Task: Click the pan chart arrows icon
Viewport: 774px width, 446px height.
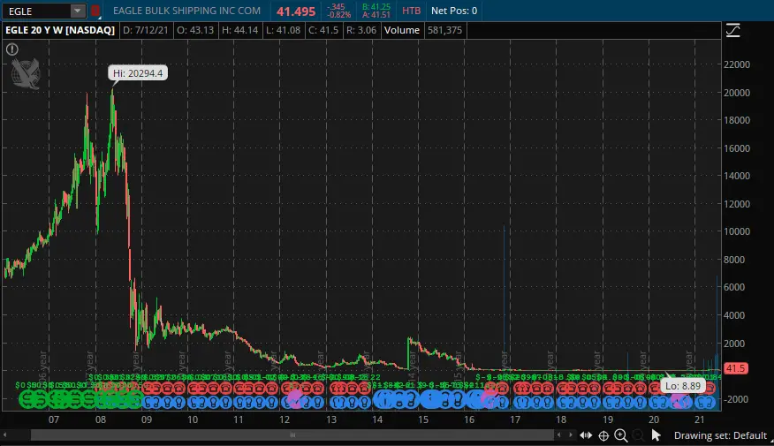Action: pyautogui.click(x=586, y=435)
